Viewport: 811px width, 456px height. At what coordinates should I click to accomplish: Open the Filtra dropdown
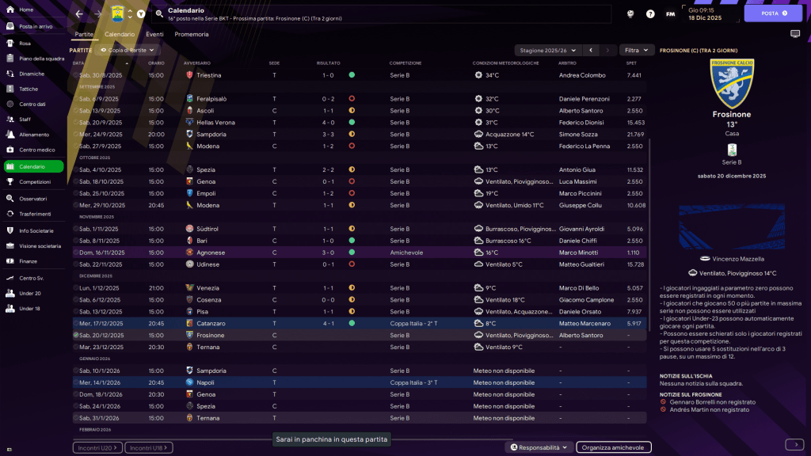pyautogui.click(x=634, y=50)
